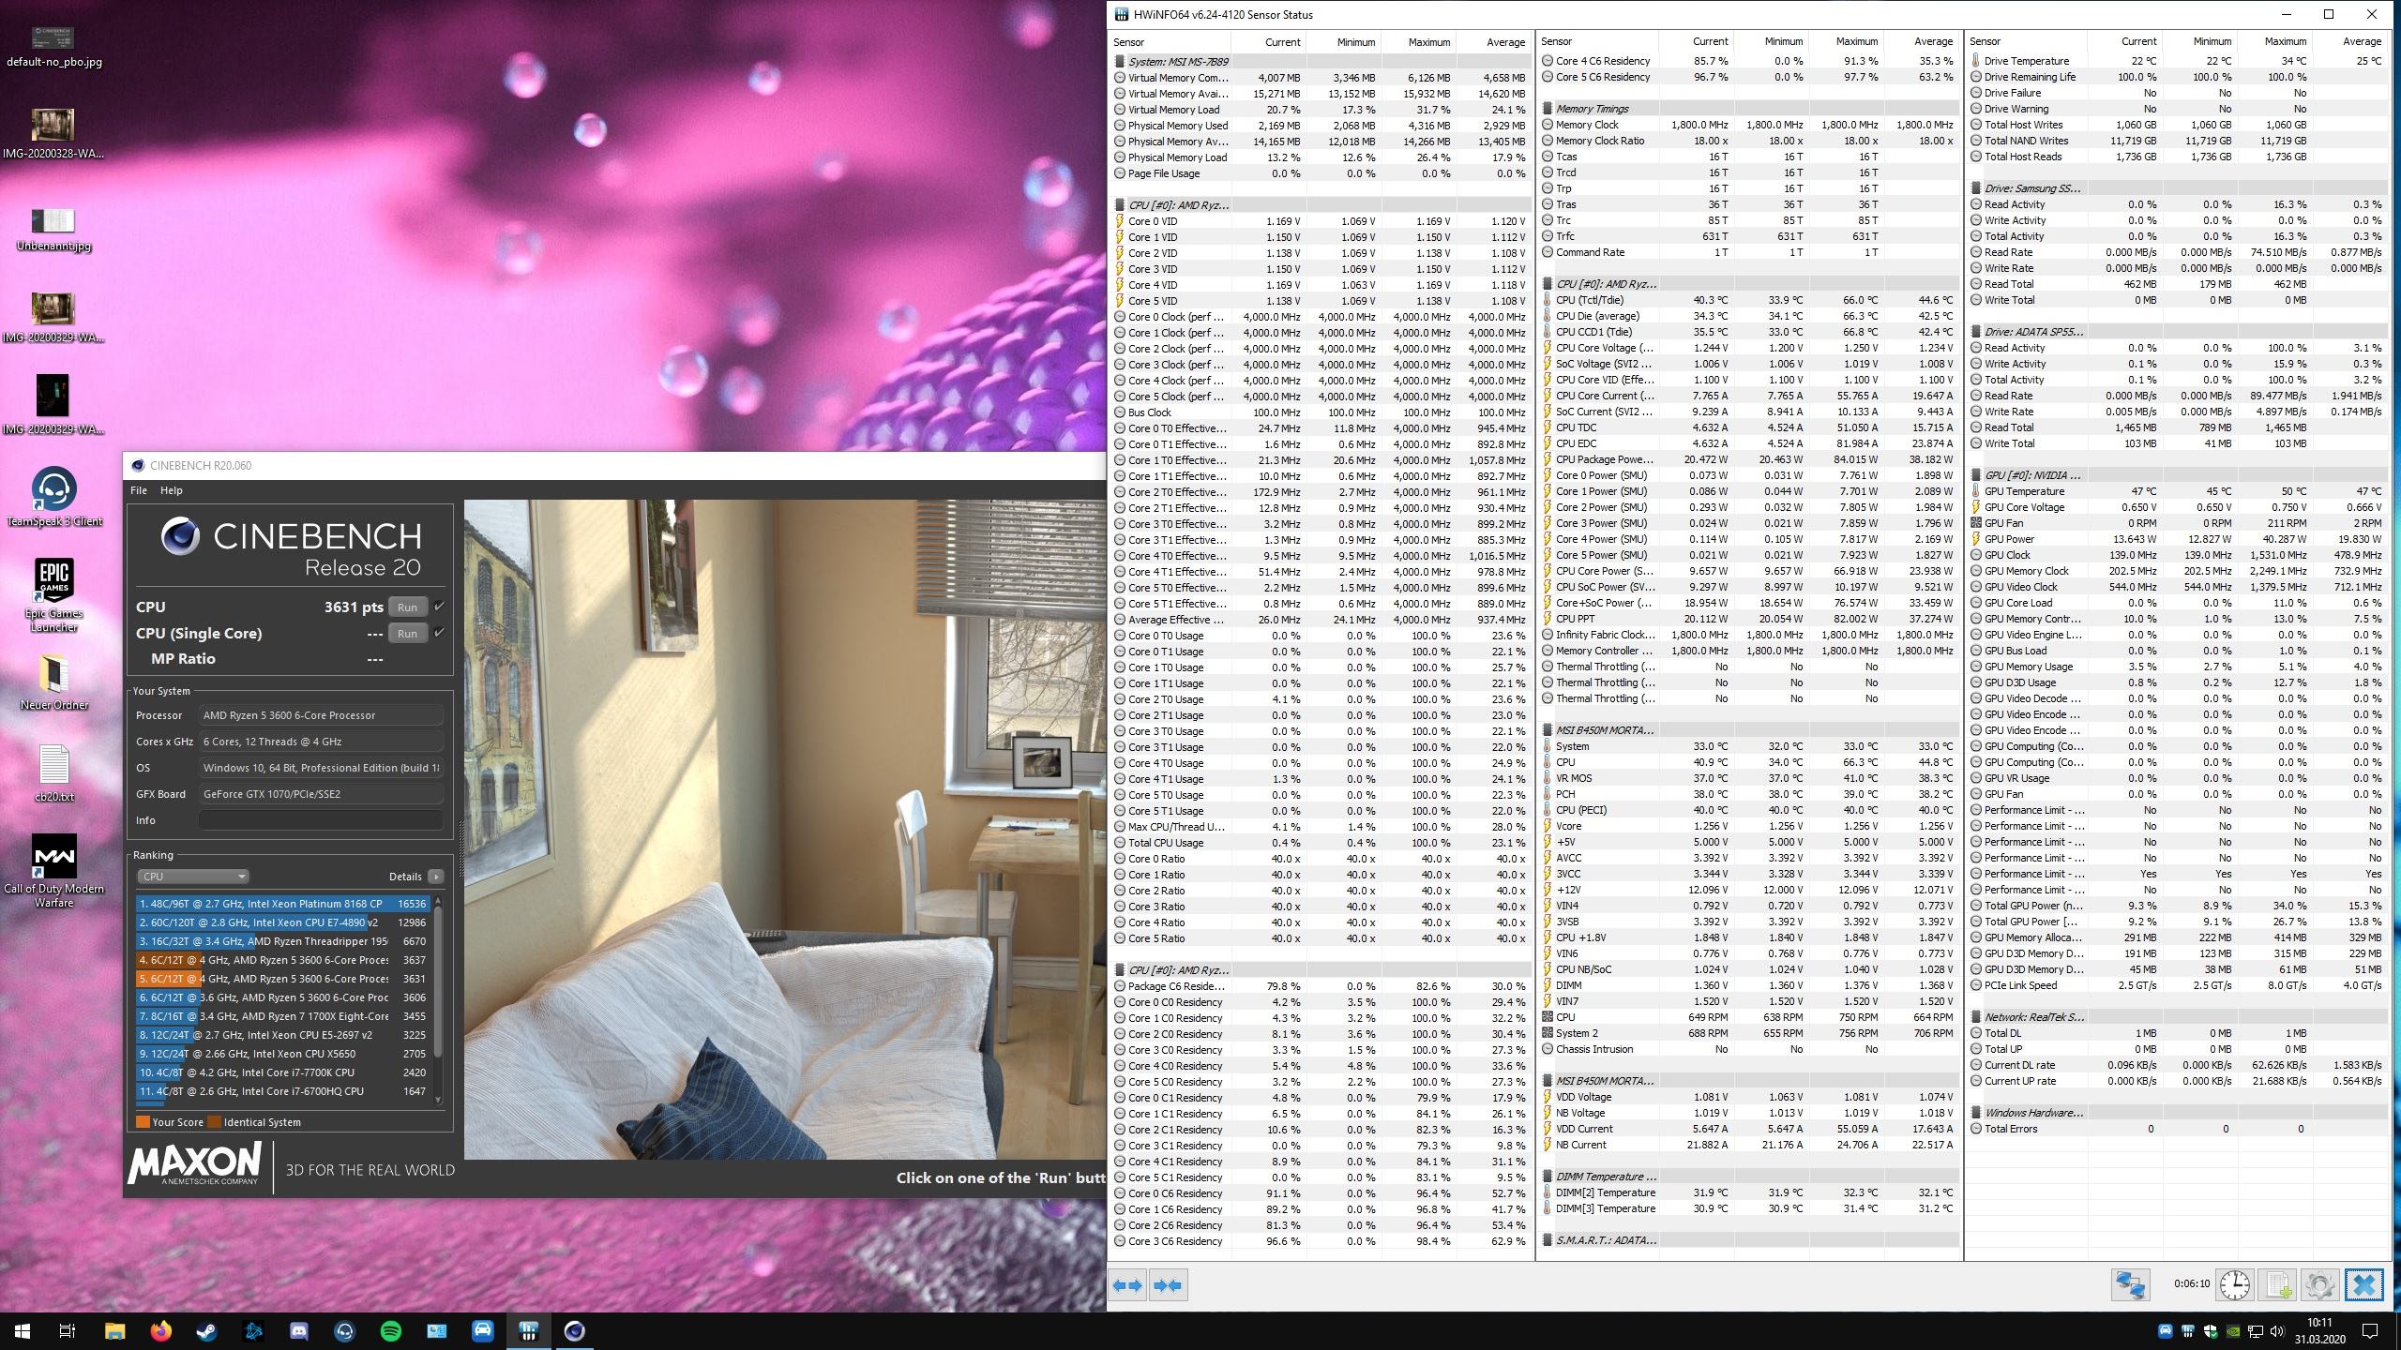Expand HWiNFO sensor columns with the arrows button

(x=1127, y=1285)
